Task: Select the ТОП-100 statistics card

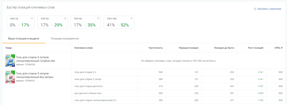Action: coord(119,22)
